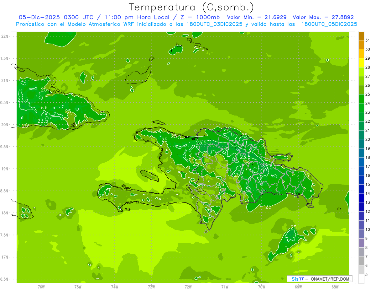Click the '71W' longitude axis label
Screen dimensions: 376x291
[225, 287]
